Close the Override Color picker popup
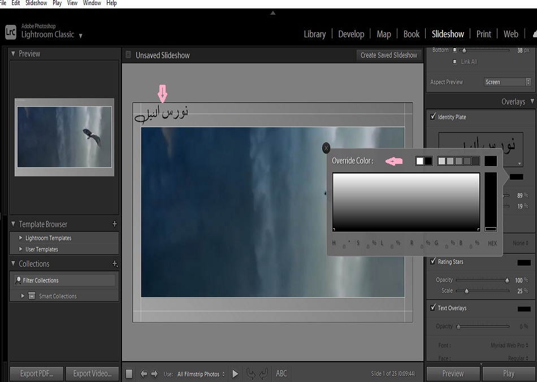This screenshot has height=382, width=537. 326,148
